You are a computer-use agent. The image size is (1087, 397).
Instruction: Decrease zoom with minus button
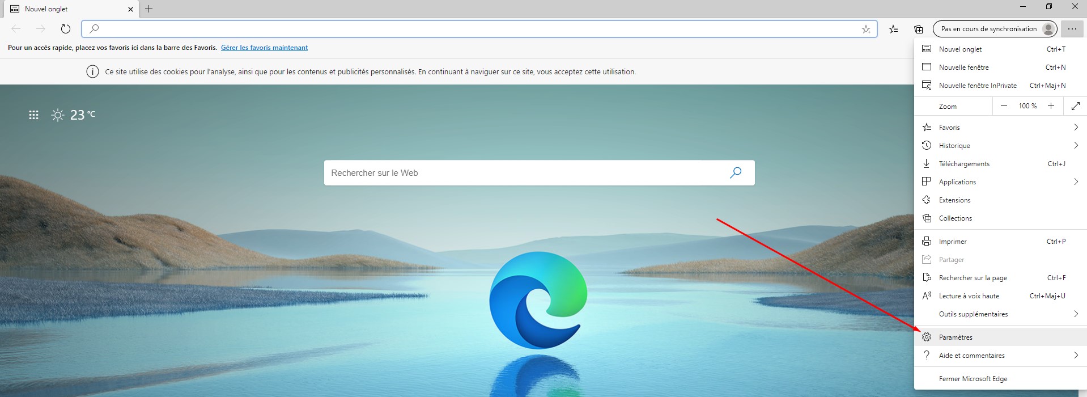point(1004,106)
